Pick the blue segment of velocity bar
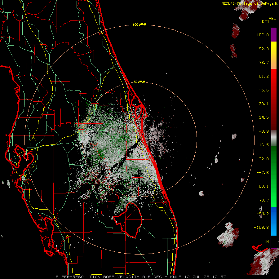Screen dimensions: 279x279 click(x=274, y=221)
